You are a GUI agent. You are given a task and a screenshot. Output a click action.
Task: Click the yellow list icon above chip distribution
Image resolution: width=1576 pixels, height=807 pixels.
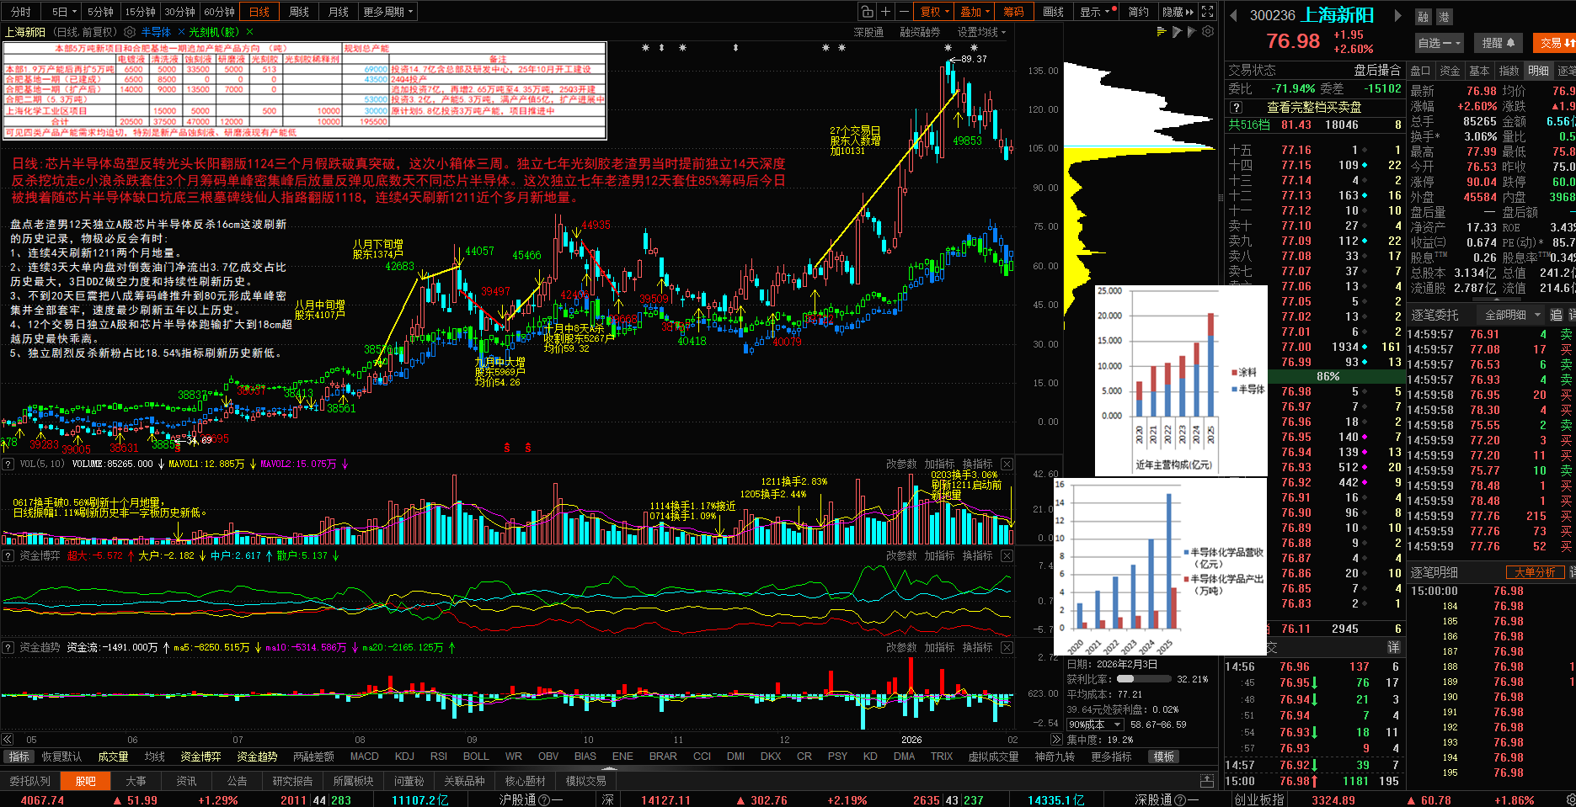click(1162, 32)
